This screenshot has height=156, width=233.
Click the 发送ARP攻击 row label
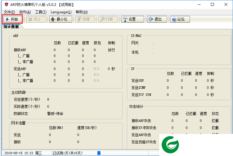[x=141, y=135]
